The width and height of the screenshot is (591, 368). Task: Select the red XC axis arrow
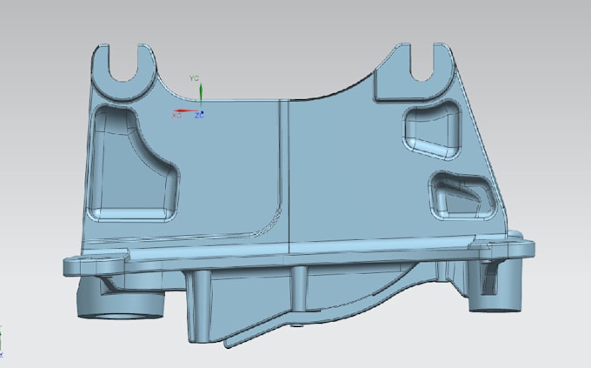tap(185, 111)
